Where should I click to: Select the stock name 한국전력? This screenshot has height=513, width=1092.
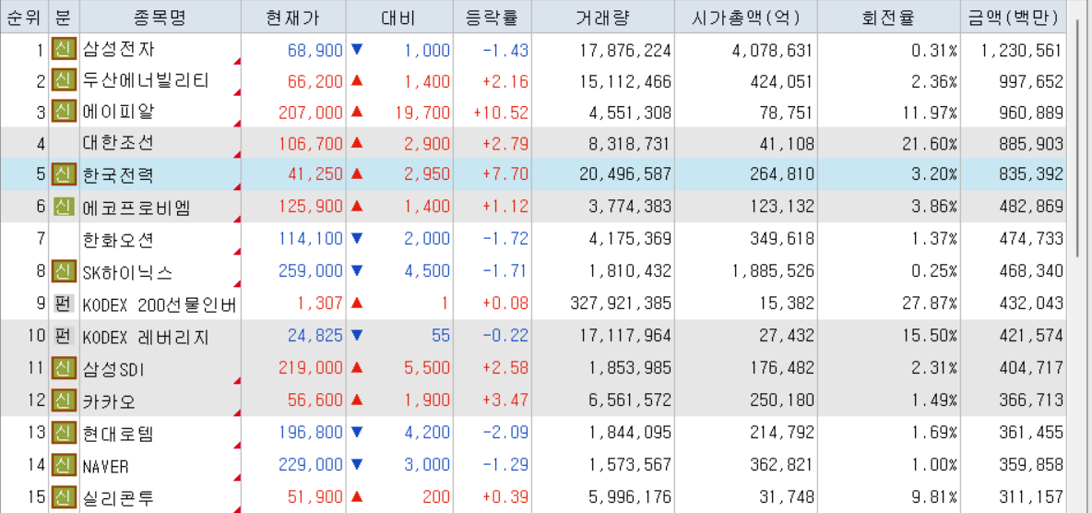[119, 174]
